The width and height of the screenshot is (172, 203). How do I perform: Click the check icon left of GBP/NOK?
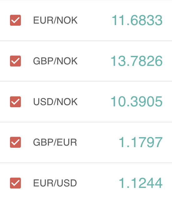[15, 61]
